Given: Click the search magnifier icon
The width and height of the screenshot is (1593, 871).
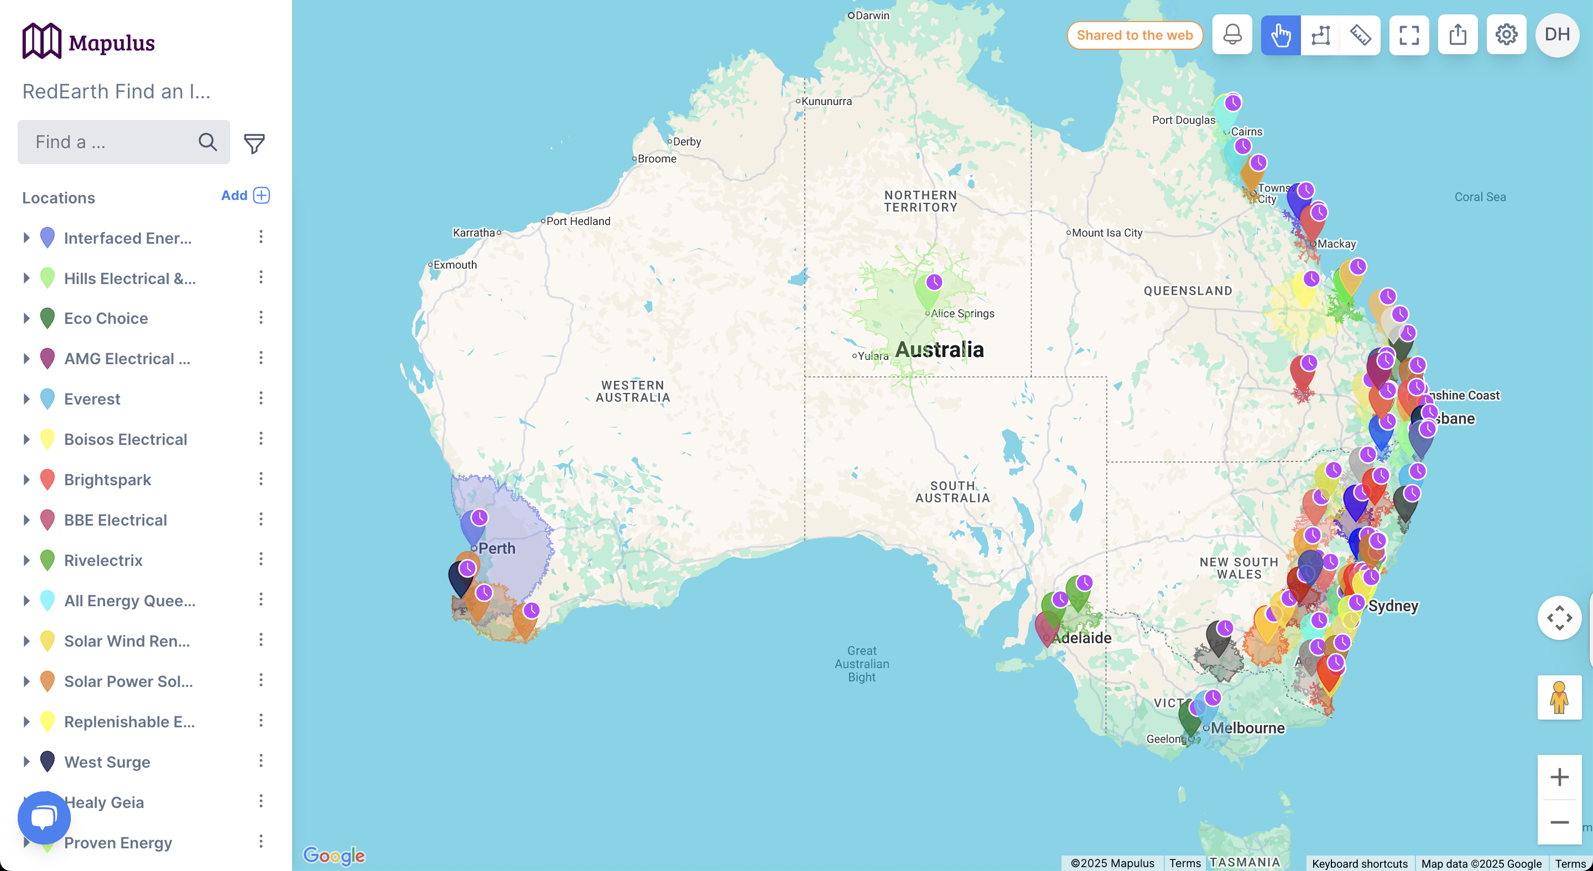Looking at the screenshot, I should pyautogui.click(x=208, y=142).
